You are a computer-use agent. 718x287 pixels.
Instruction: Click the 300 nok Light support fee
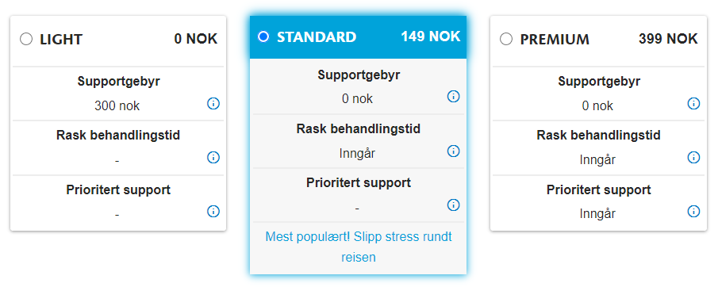117,106
